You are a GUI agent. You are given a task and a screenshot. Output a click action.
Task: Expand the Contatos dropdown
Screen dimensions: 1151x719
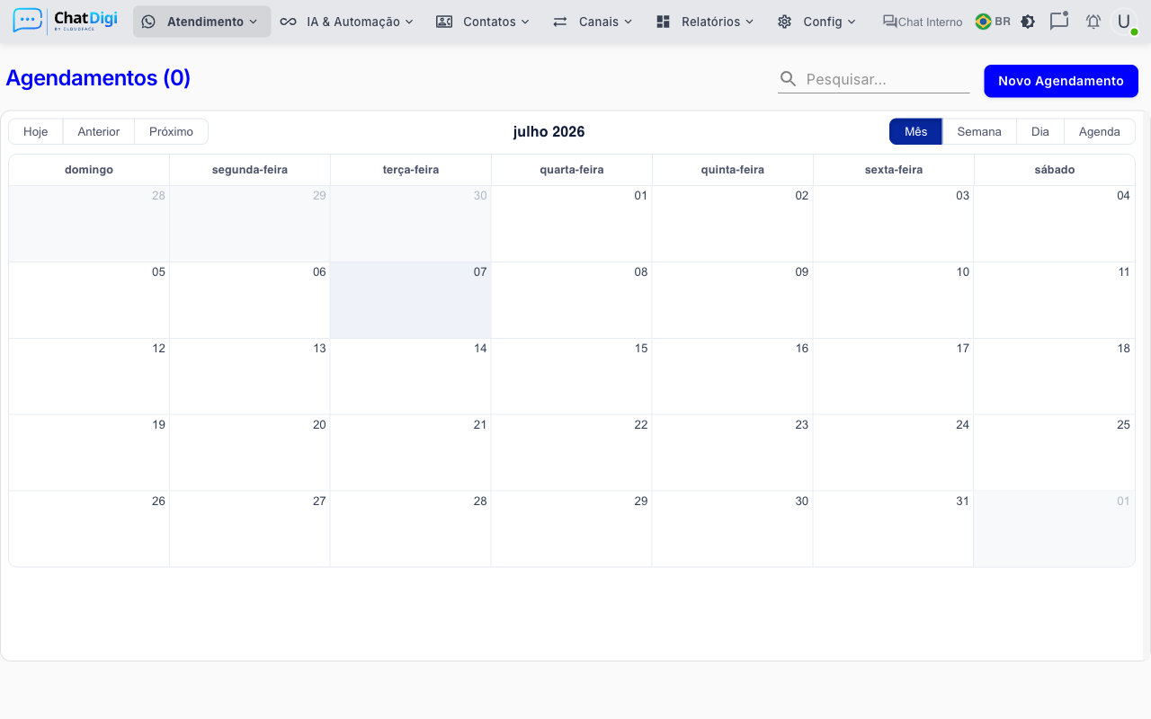point(483,22)
